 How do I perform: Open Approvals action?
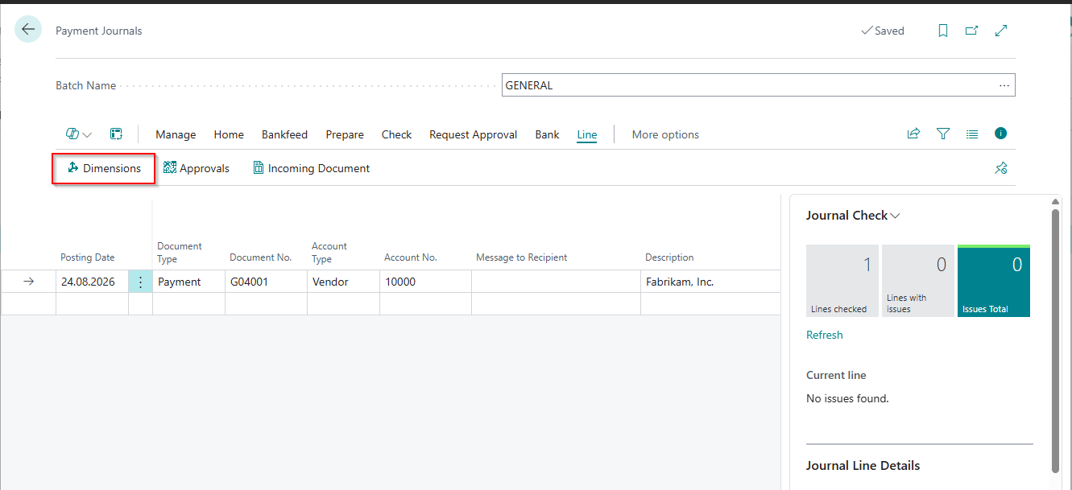pyautogui.click(x=197, y=168)
